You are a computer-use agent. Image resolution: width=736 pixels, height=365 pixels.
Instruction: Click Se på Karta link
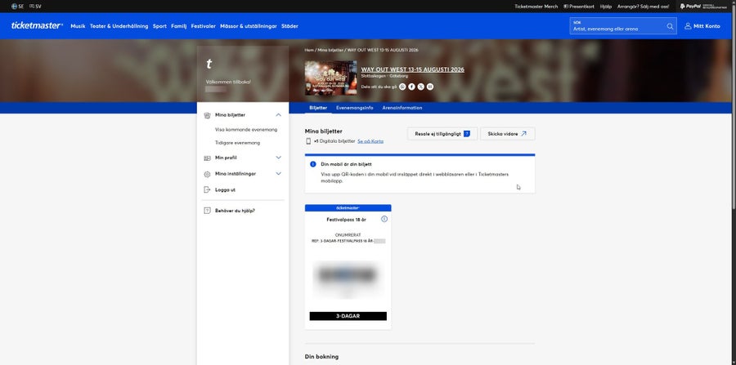[x=370, y=141]
